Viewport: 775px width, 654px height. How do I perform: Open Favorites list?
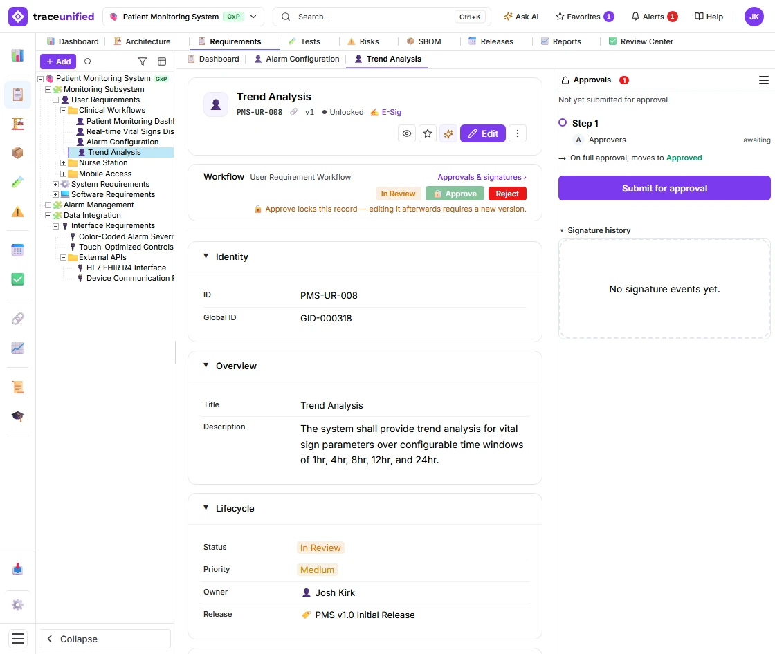click(585, 17)
